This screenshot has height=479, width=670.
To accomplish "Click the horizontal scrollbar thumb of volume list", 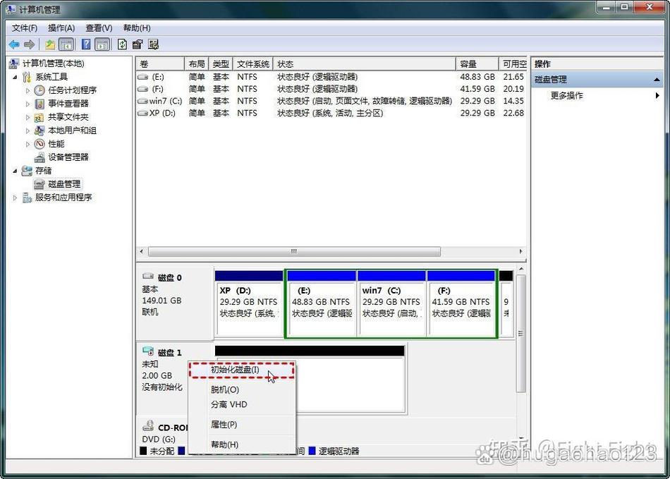I will [x=294, y=252].
